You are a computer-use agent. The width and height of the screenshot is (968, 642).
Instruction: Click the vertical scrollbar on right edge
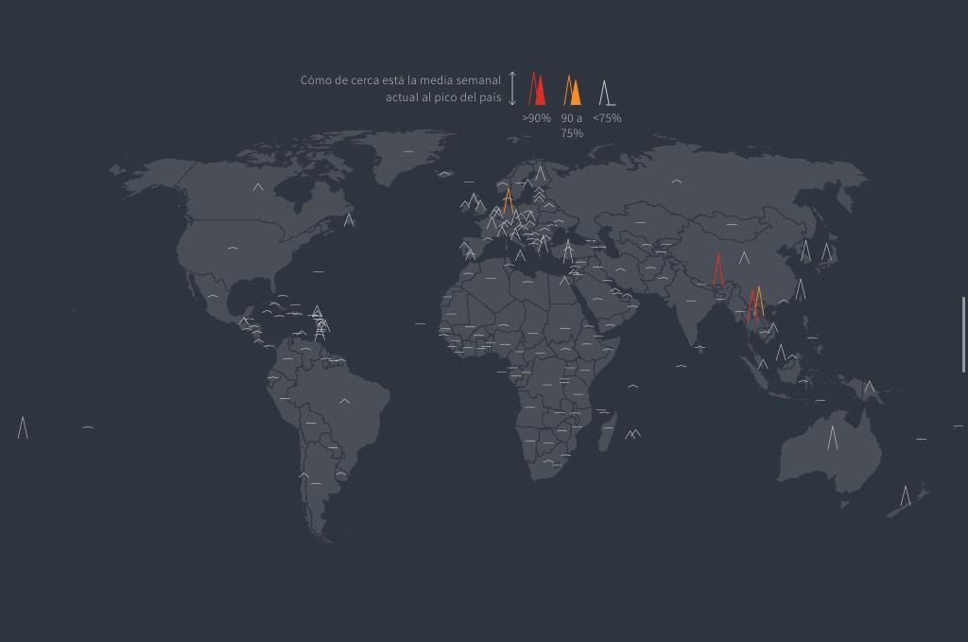(963, 334)
